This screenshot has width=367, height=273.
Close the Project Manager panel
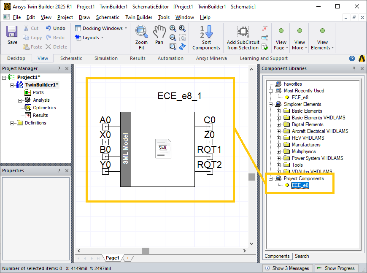tap(67, 69)
